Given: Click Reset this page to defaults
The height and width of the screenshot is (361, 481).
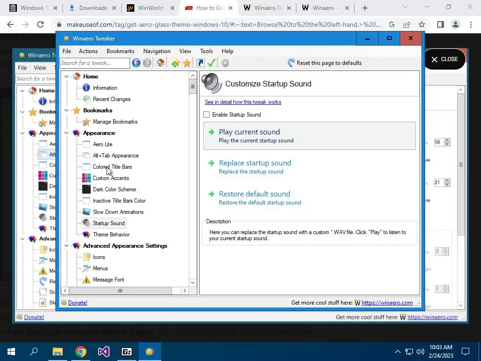Looking at the screenshot, I should (x=325, y=63).
